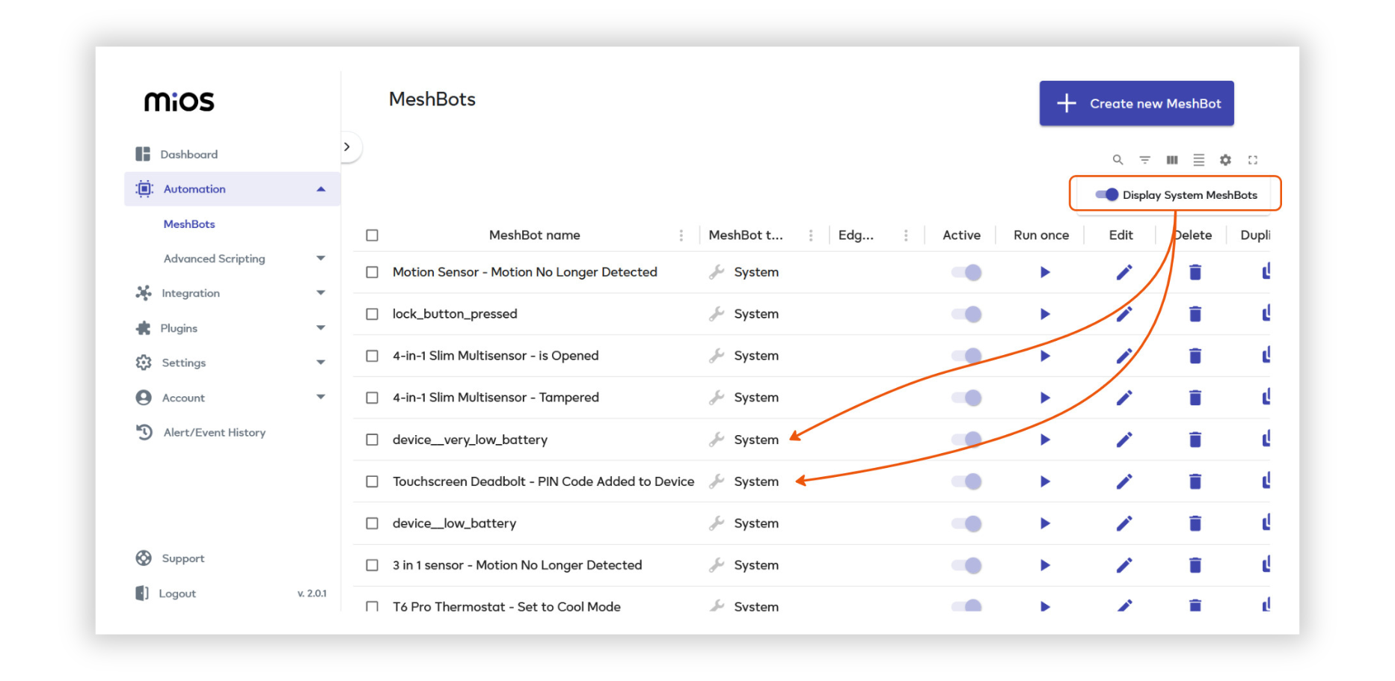Change table row density
The width and height of the screenshot is (1395, 681).
point(1199,160)
